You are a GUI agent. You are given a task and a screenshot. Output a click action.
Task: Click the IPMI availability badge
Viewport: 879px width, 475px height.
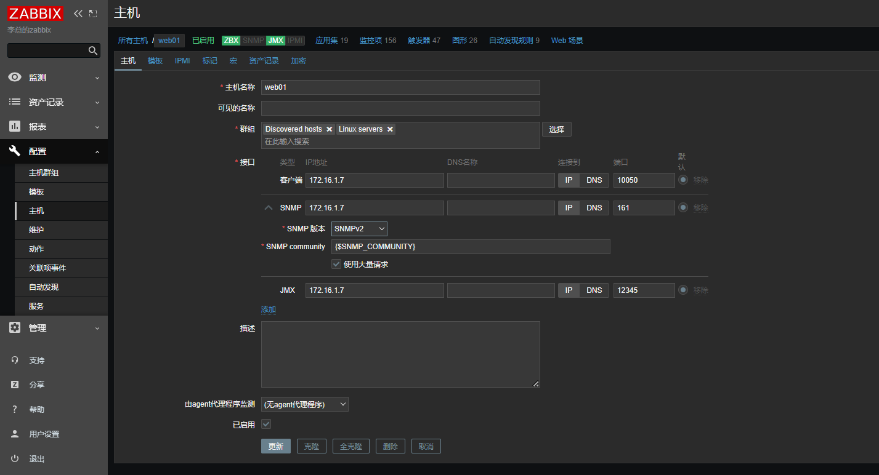(x=295, y=41)
